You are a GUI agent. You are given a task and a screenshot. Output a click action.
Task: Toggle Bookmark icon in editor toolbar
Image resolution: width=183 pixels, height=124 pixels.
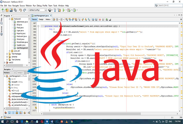click(89, 20)
